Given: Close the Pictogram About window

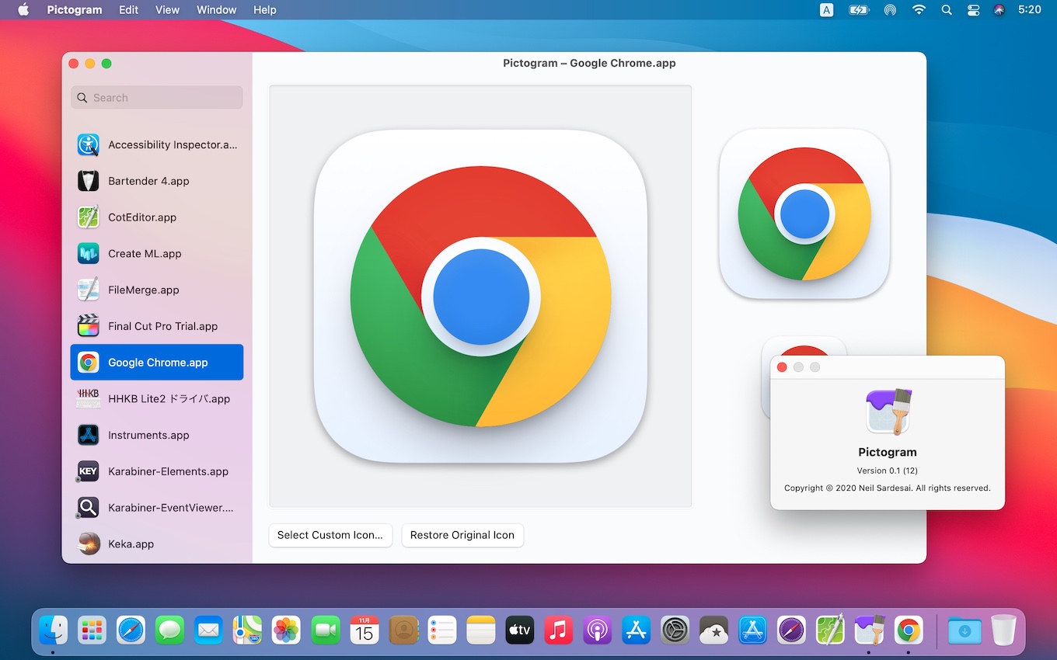Looking at the screenshot, I should tap(782, 367).
